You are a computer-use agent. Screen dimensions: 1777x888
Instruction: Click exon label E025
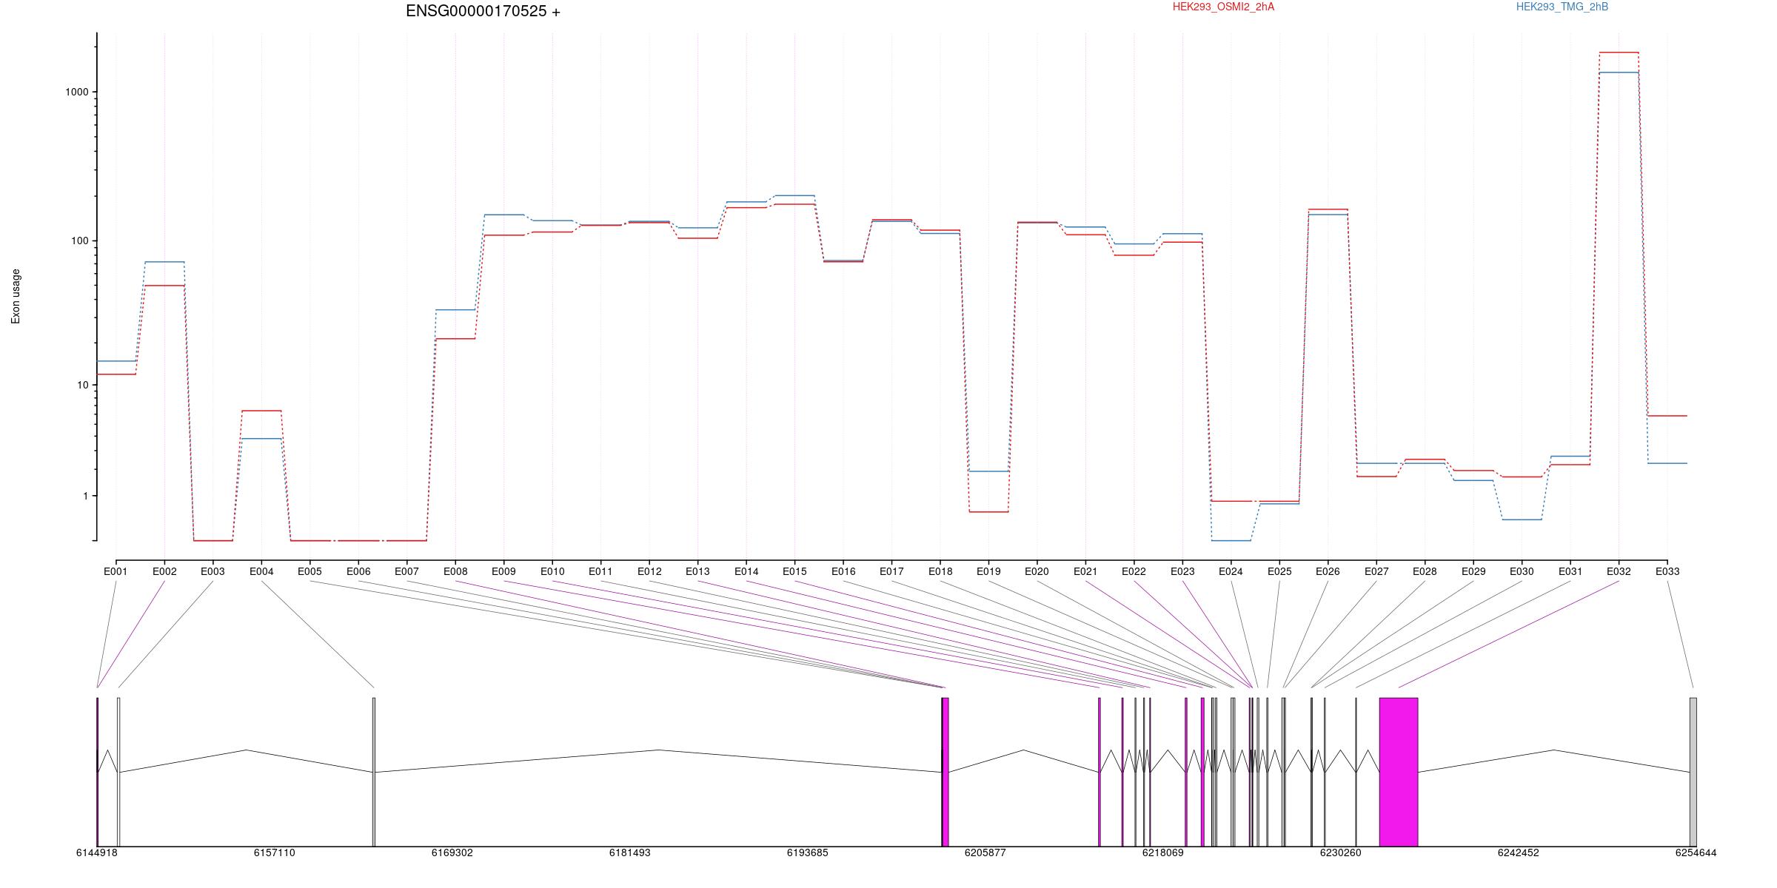[1279, 571]
